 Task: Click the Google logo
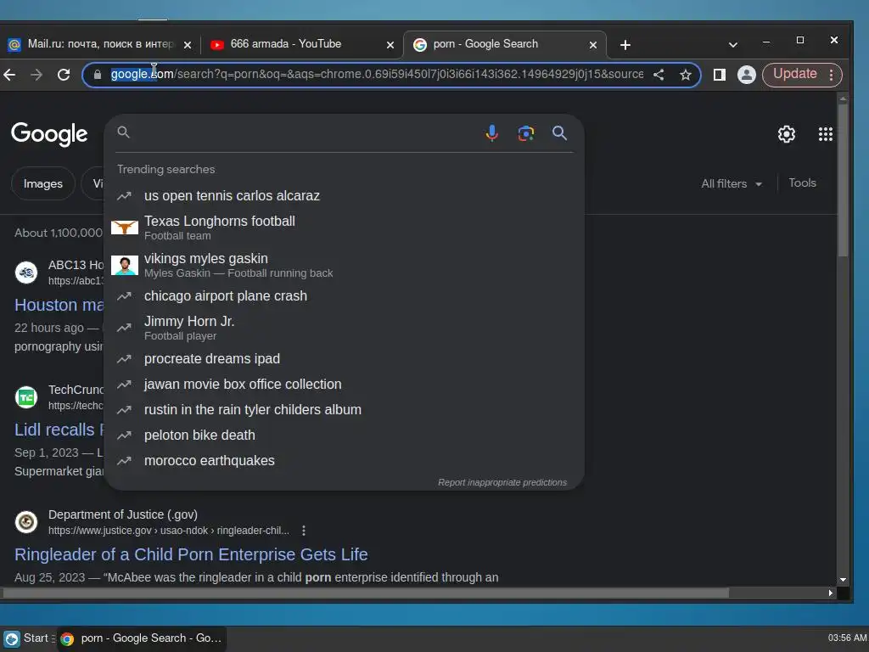click(49, 134)
